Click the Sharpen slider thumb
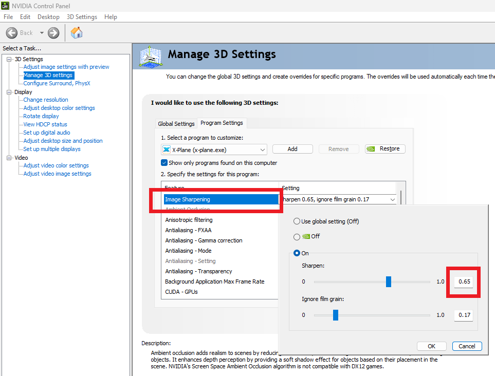 pos(389,281)
